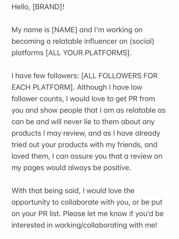
Task: Click the word "Hello" at the top
Action: (x=20, y=7)
